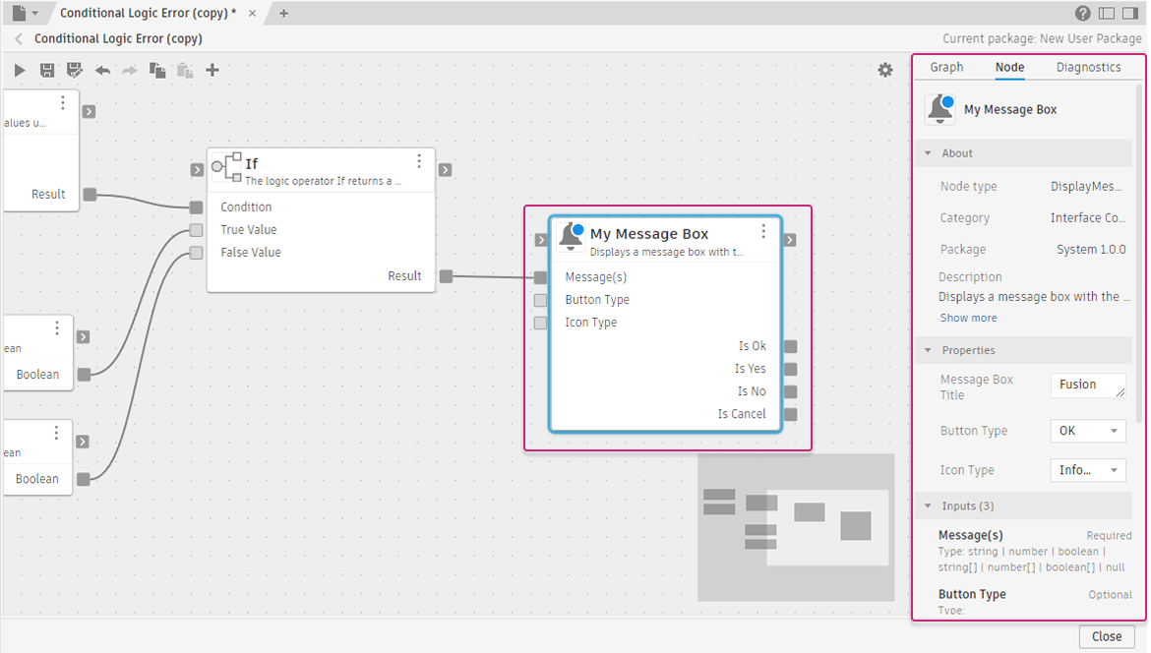Click the Show more link

[x=968, y=318]
